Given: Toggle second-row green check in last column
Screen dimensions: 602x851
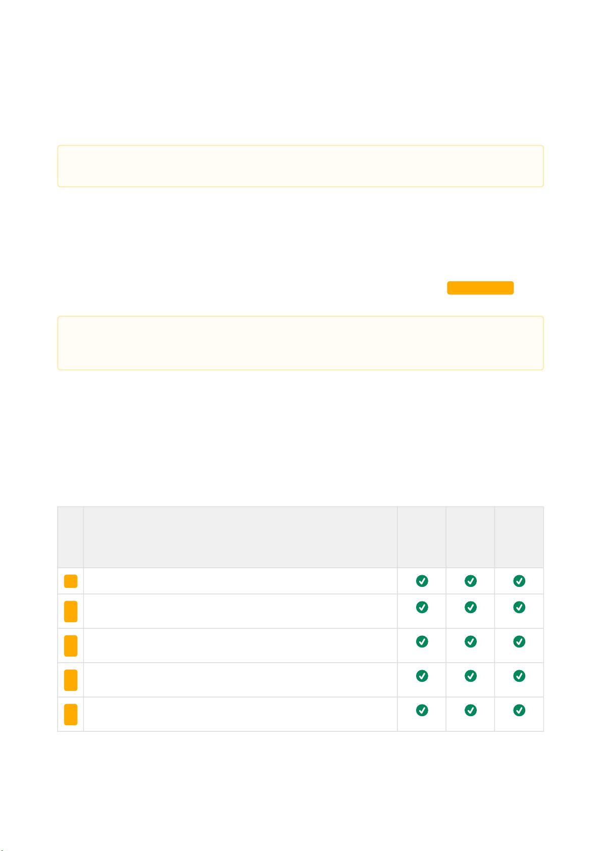Looking at the screenshot, I should 519,607.
